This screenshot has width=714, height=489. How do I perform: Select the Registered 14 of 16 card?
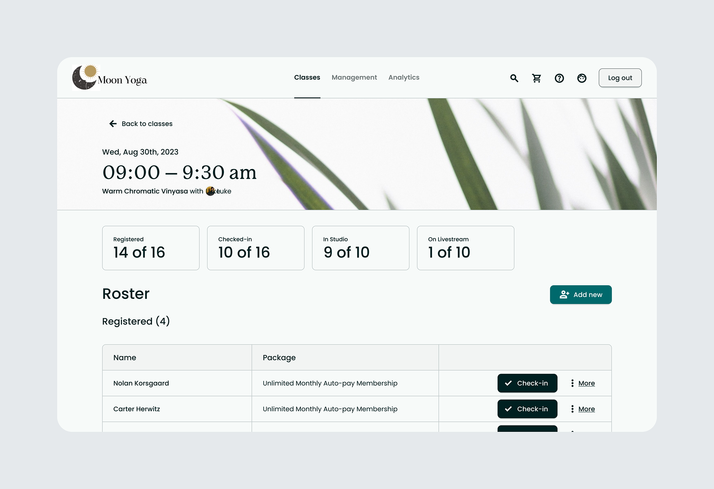point(151,248)
